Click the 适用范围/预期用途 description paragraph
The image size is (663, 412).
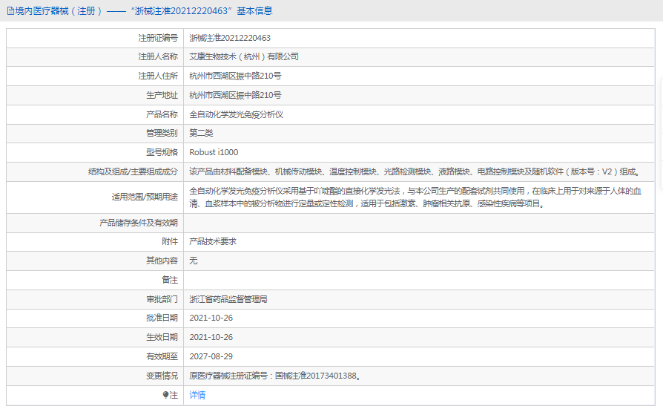pos(415,197)
